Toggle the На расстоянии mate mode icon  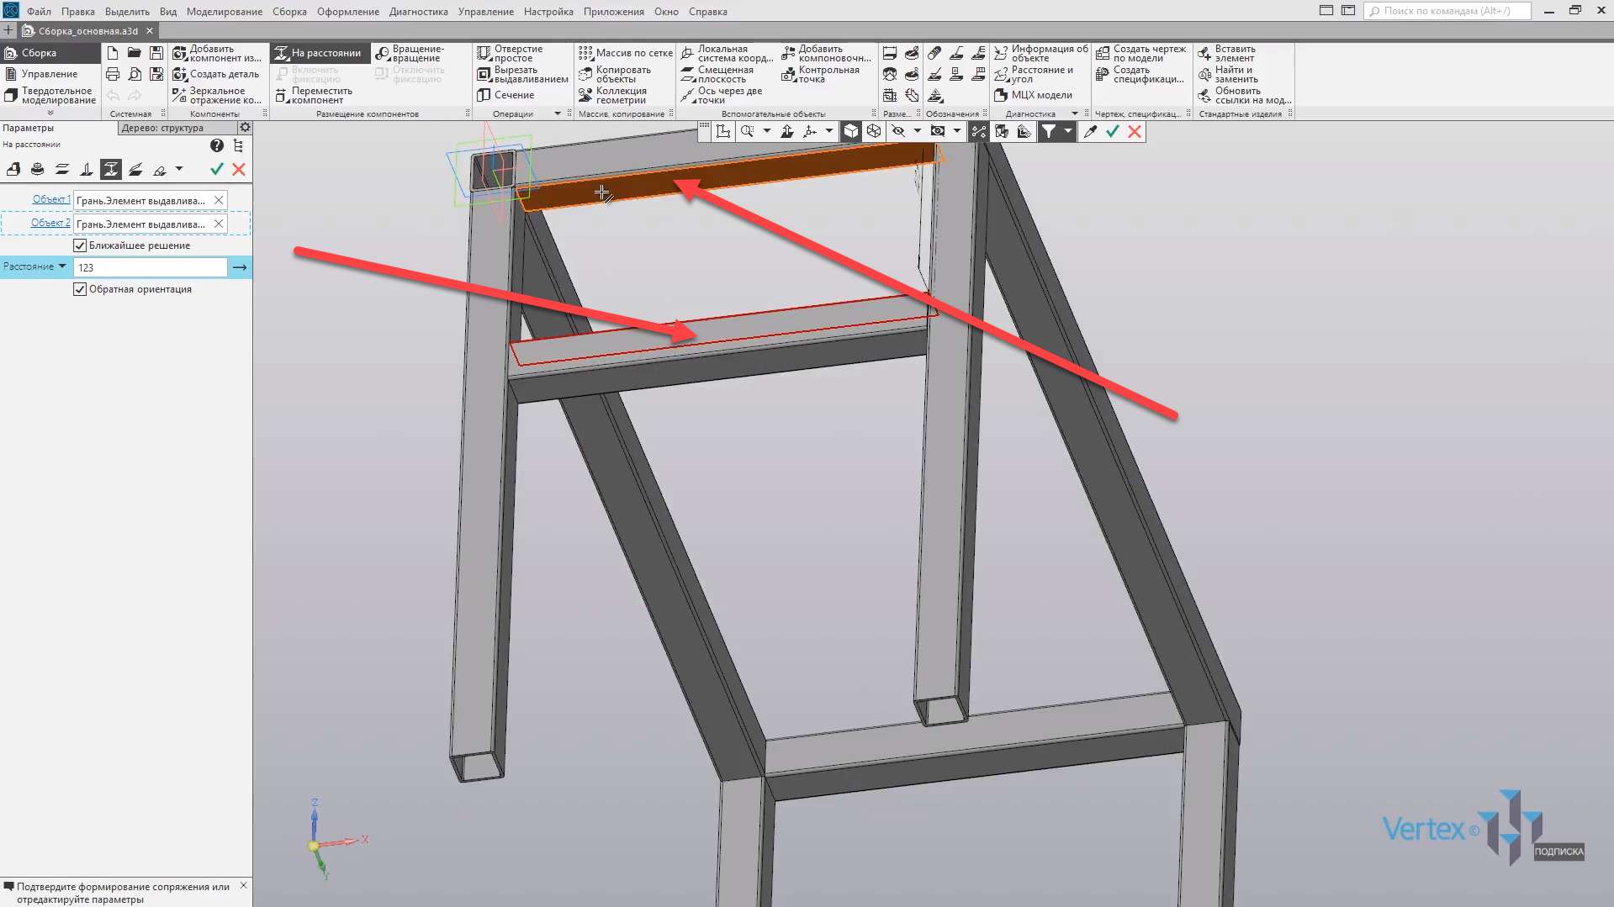110,169
